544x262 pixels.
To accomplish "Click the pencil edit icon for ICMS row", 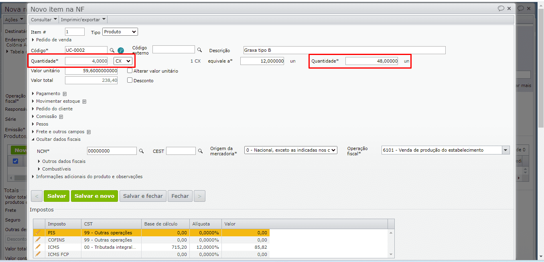I will (38, 247).
